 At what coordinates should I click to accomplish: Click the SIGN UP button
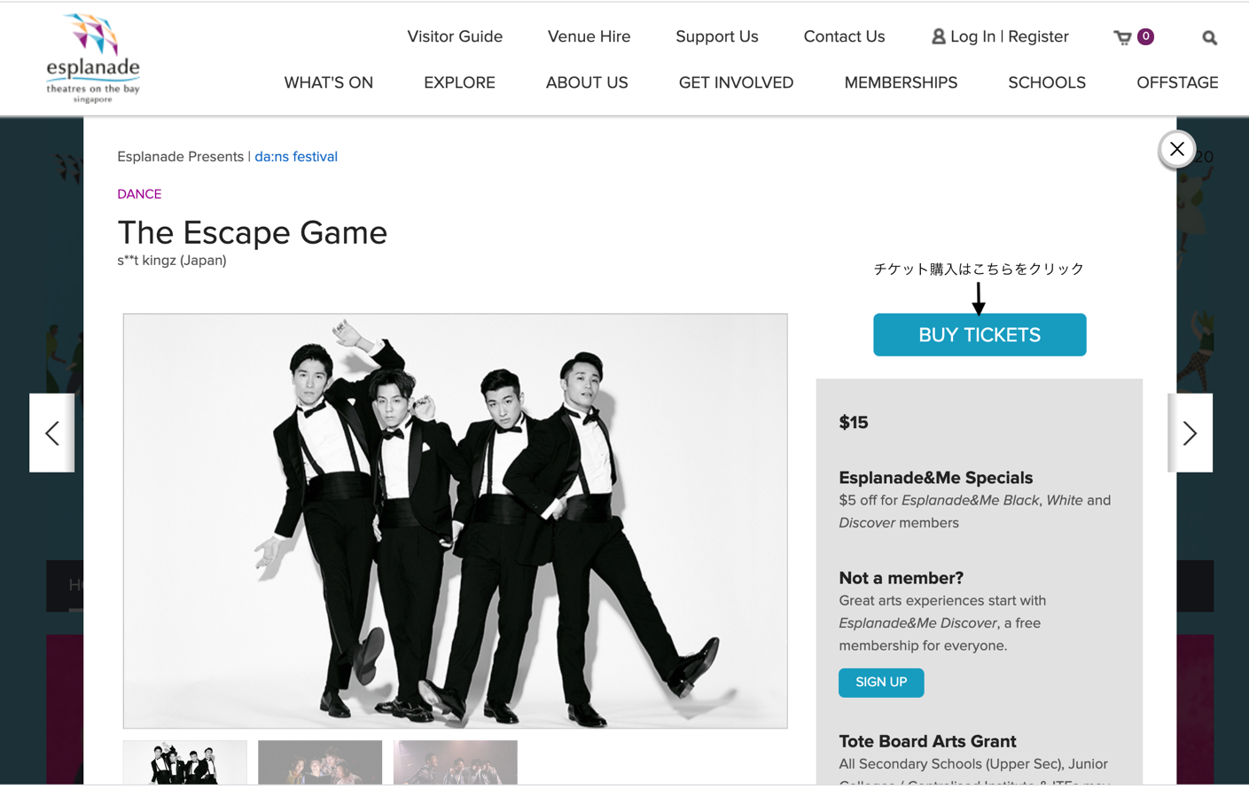pyautogui.click(x=881, y=683)
